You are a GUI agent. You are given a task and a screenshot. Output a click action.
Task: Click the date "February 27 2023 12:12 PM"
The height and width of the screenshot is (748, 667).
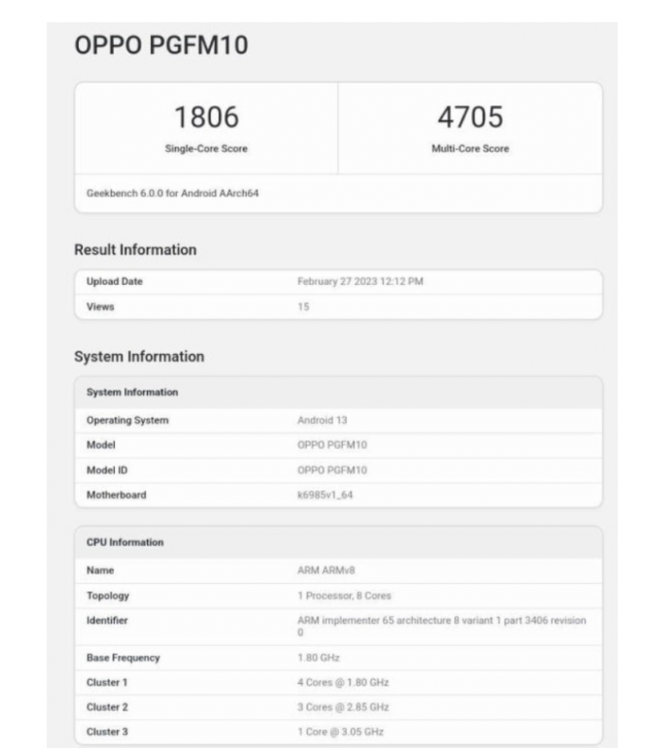pos(360,282)
